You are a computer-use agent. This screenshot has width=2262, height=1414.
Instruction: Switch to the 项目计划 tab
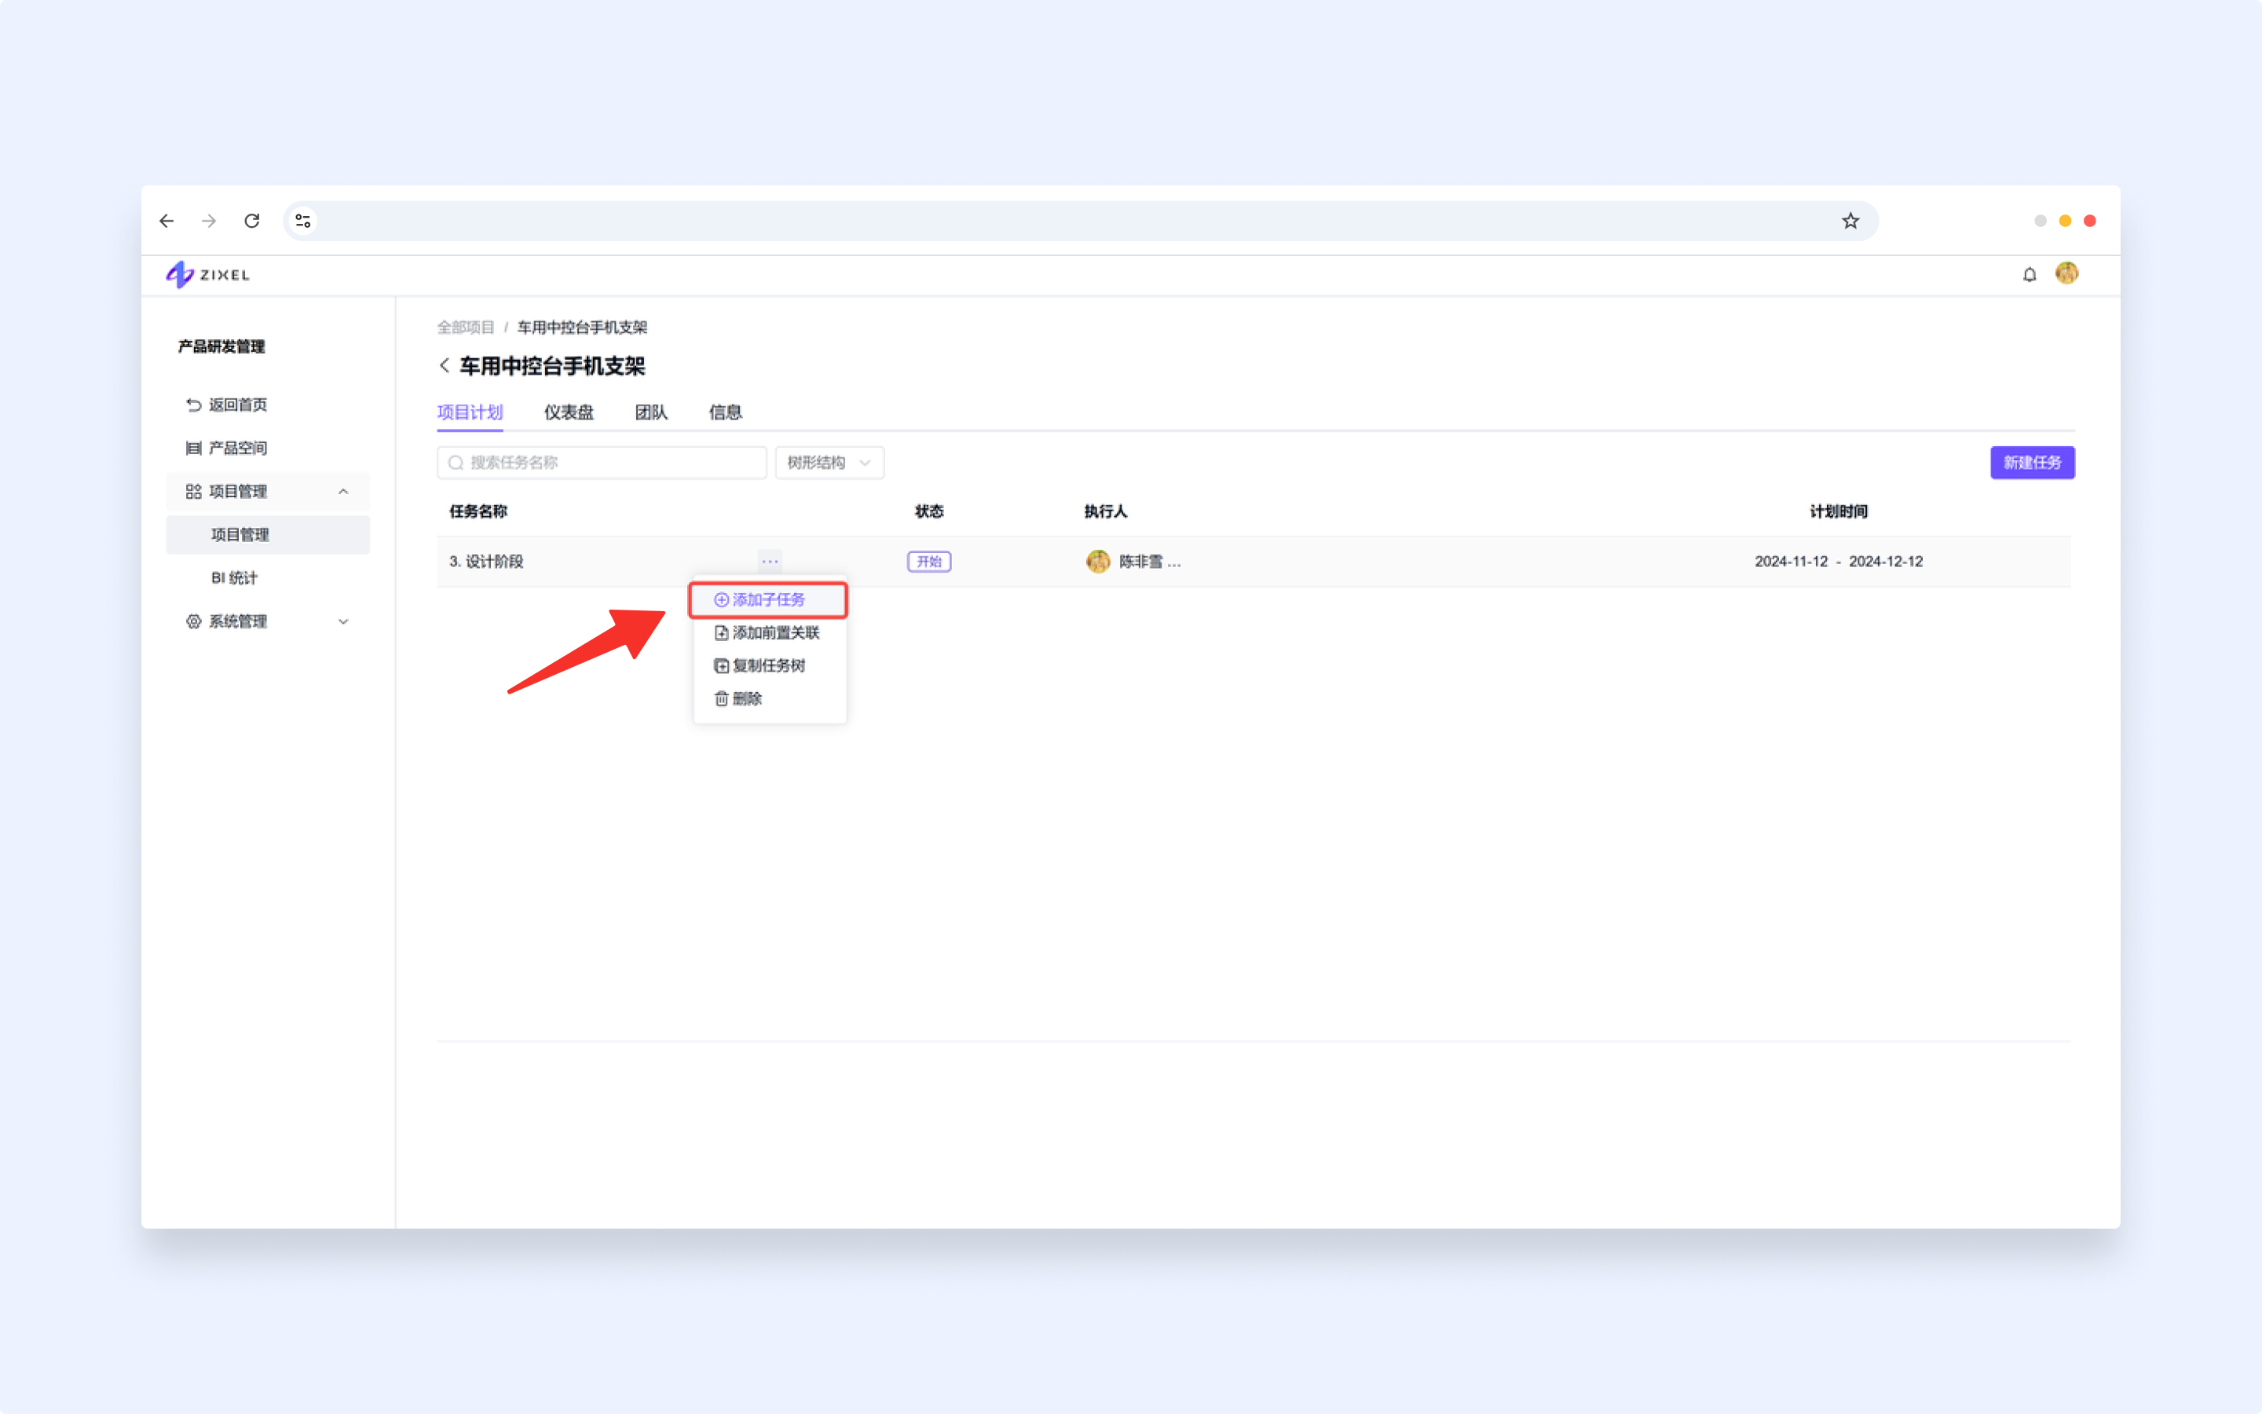click(470, 412)
